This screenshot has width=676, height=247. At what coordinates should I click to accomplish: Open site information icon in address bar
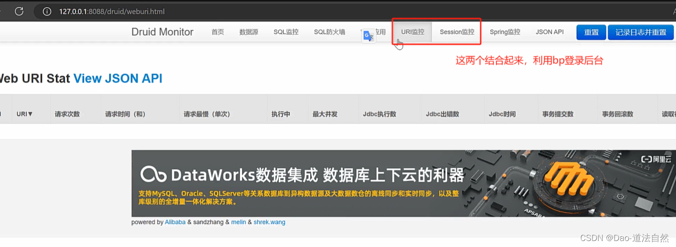(47, 12)
